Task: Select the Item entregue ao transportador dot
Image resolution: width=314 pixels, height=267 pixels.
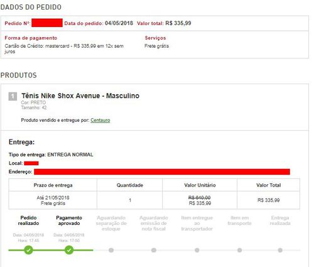Action: tap(197, 250)
